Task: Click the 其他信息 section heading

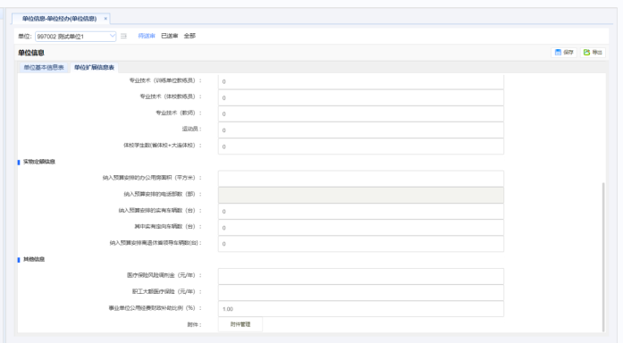Action: pyautogui.click(x=34, y=259)
